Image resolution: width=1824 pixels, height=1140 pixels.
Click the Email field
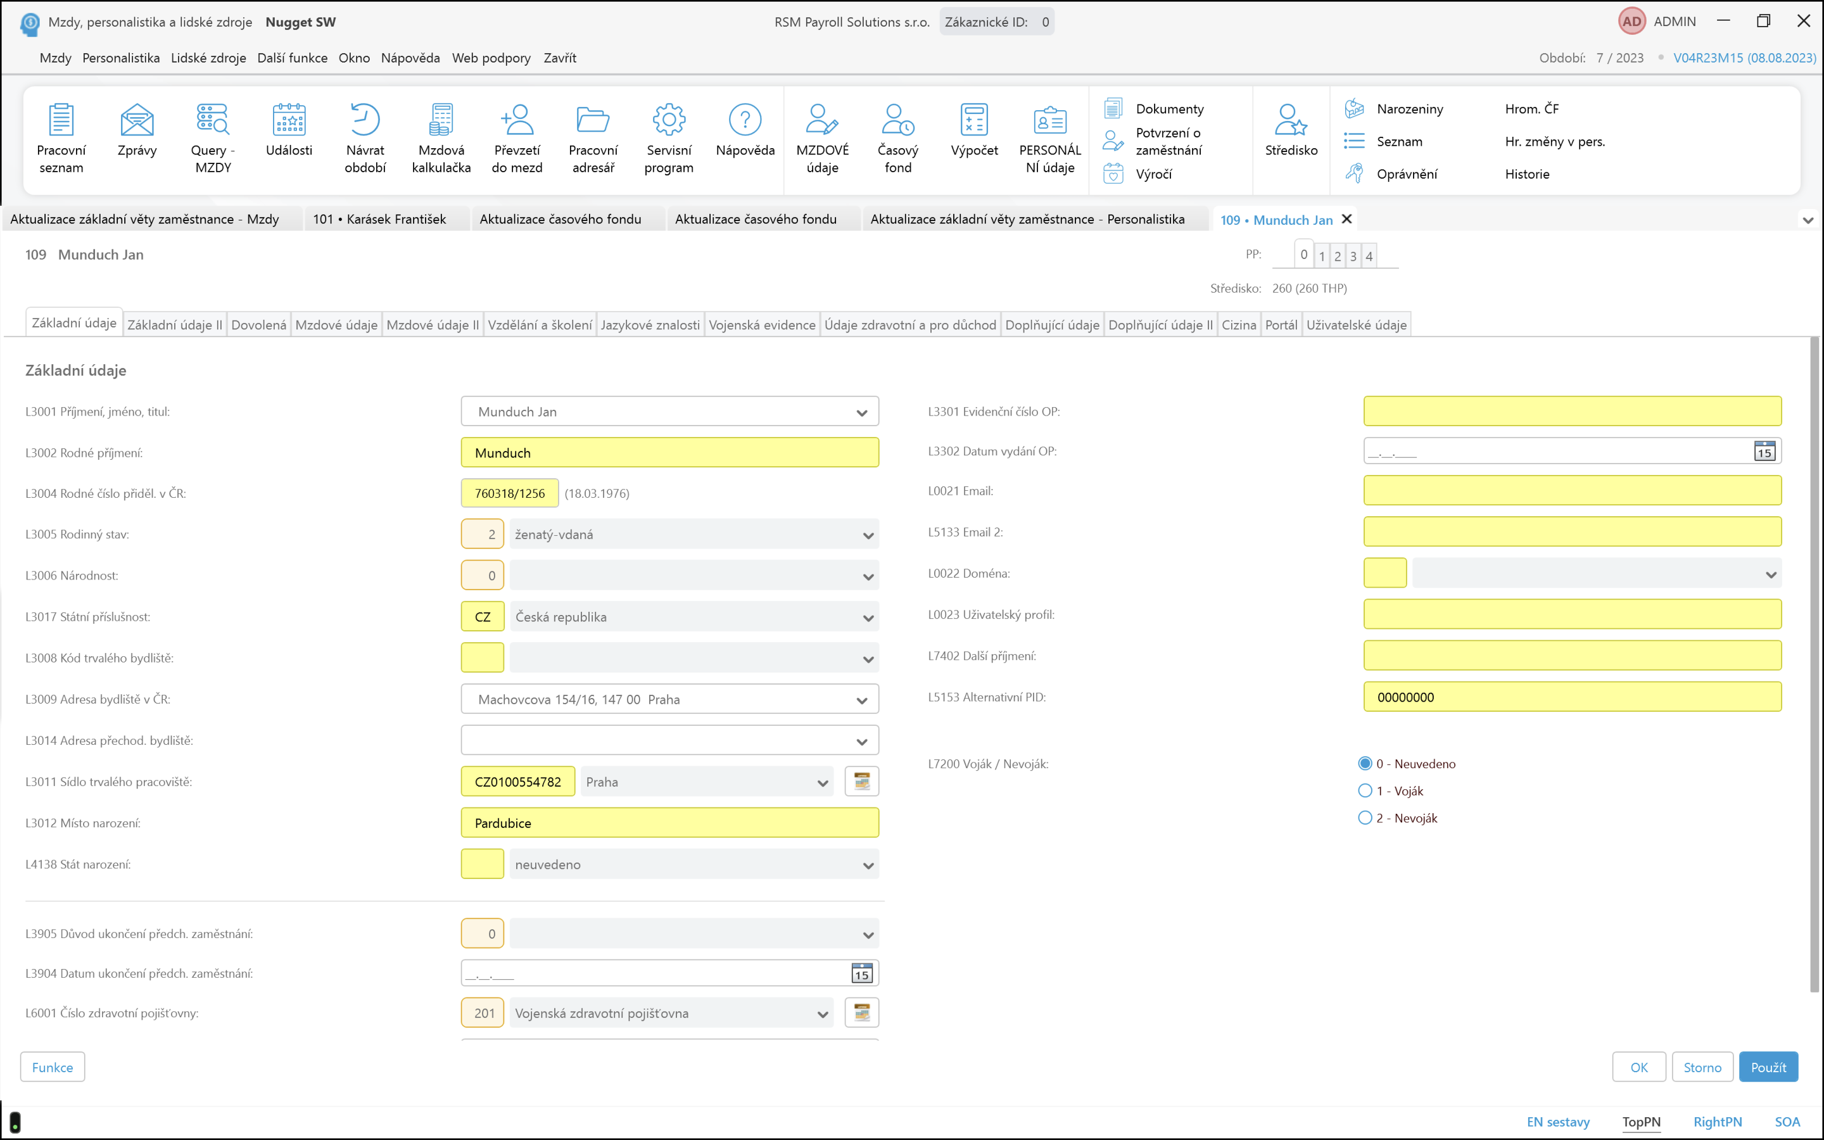coord(1573,490)
